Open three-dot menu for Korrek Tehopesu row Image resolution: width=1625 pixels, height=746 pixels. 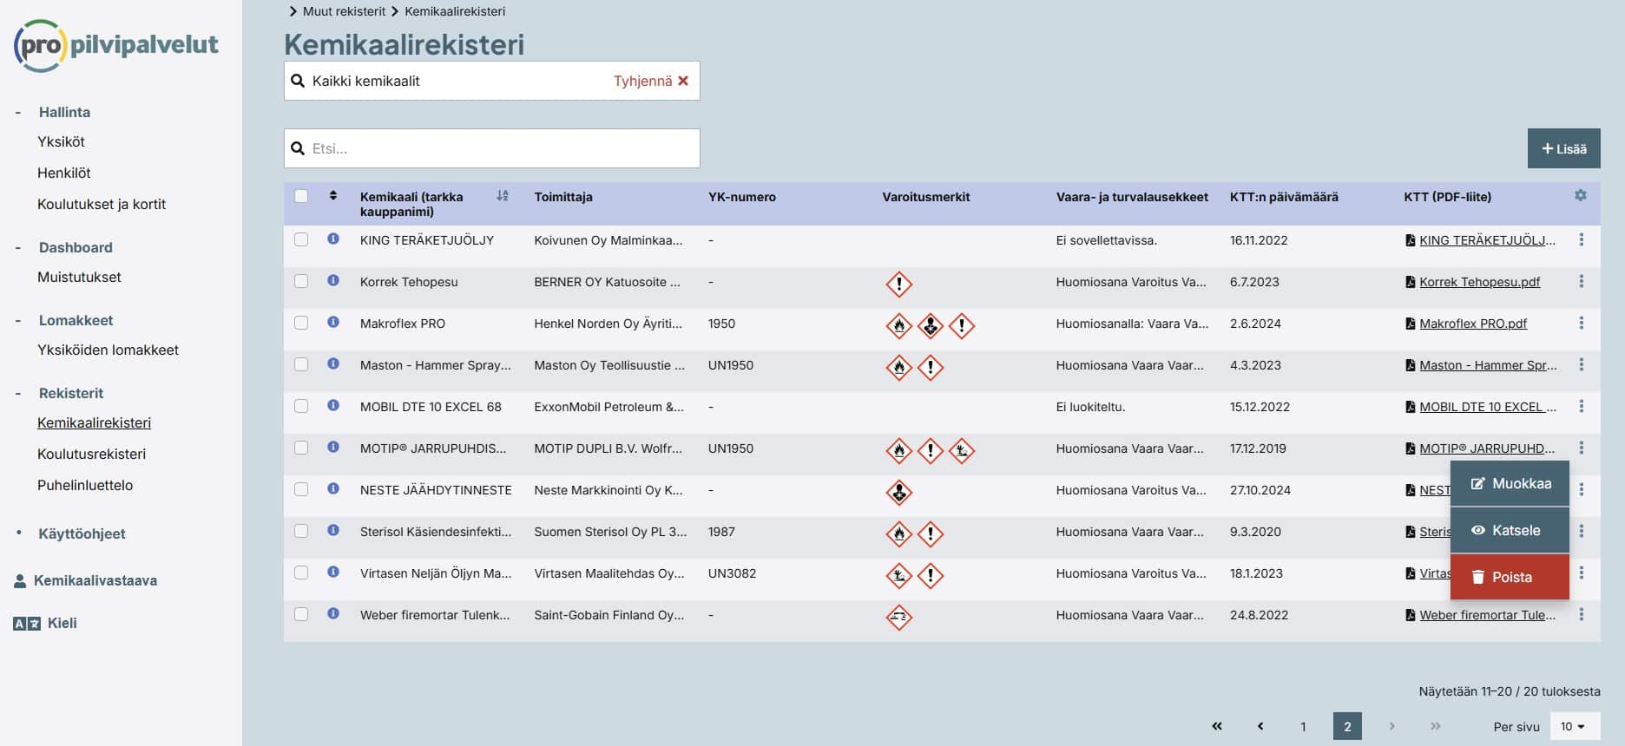[x=1581, y=281]
